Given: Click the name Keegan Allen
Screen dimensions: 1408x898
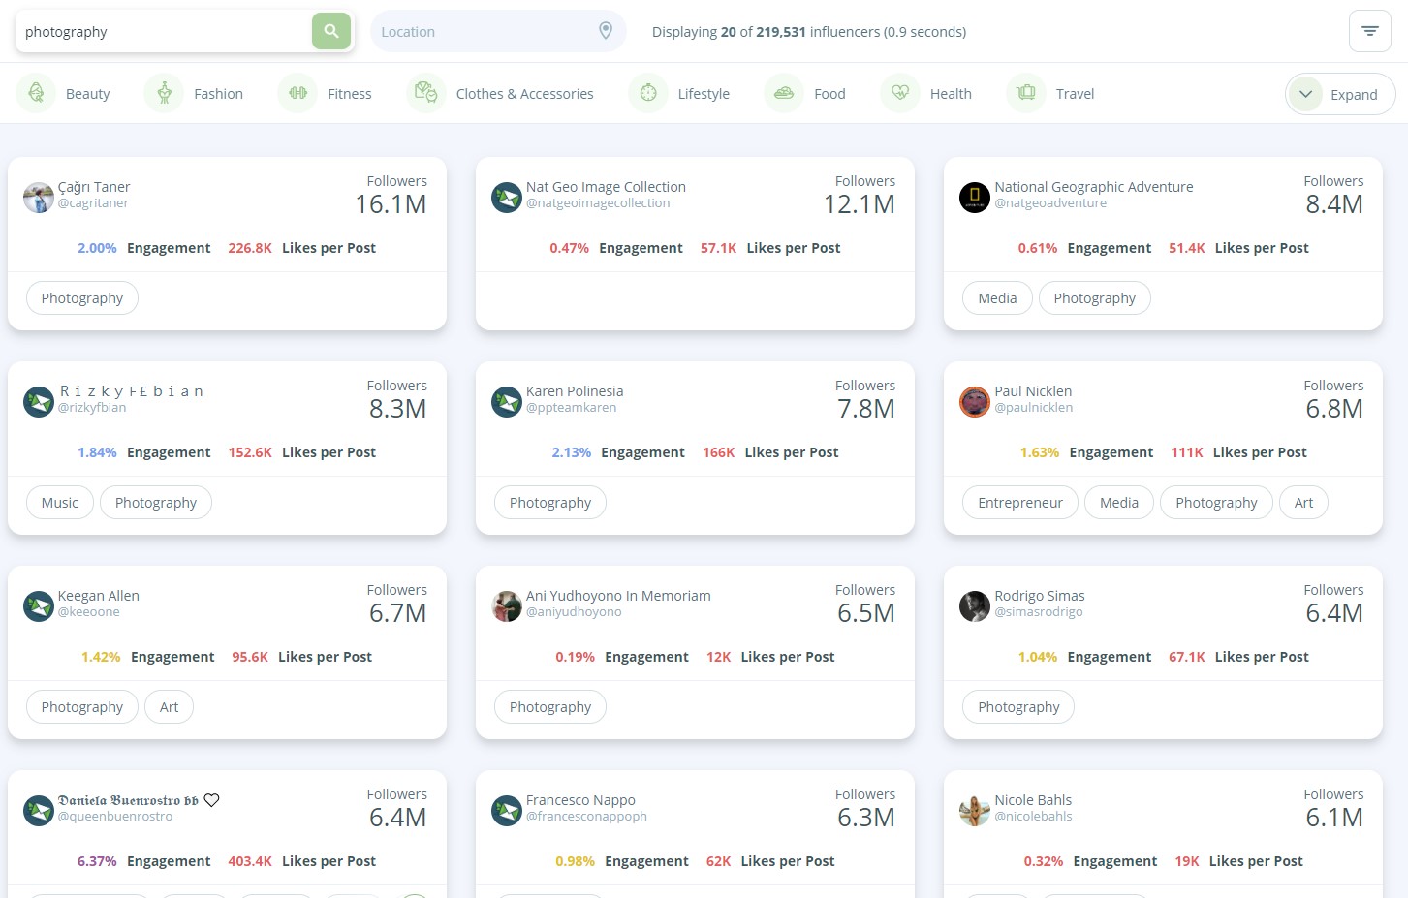Looking at the screenshot, I should [98, 596].
